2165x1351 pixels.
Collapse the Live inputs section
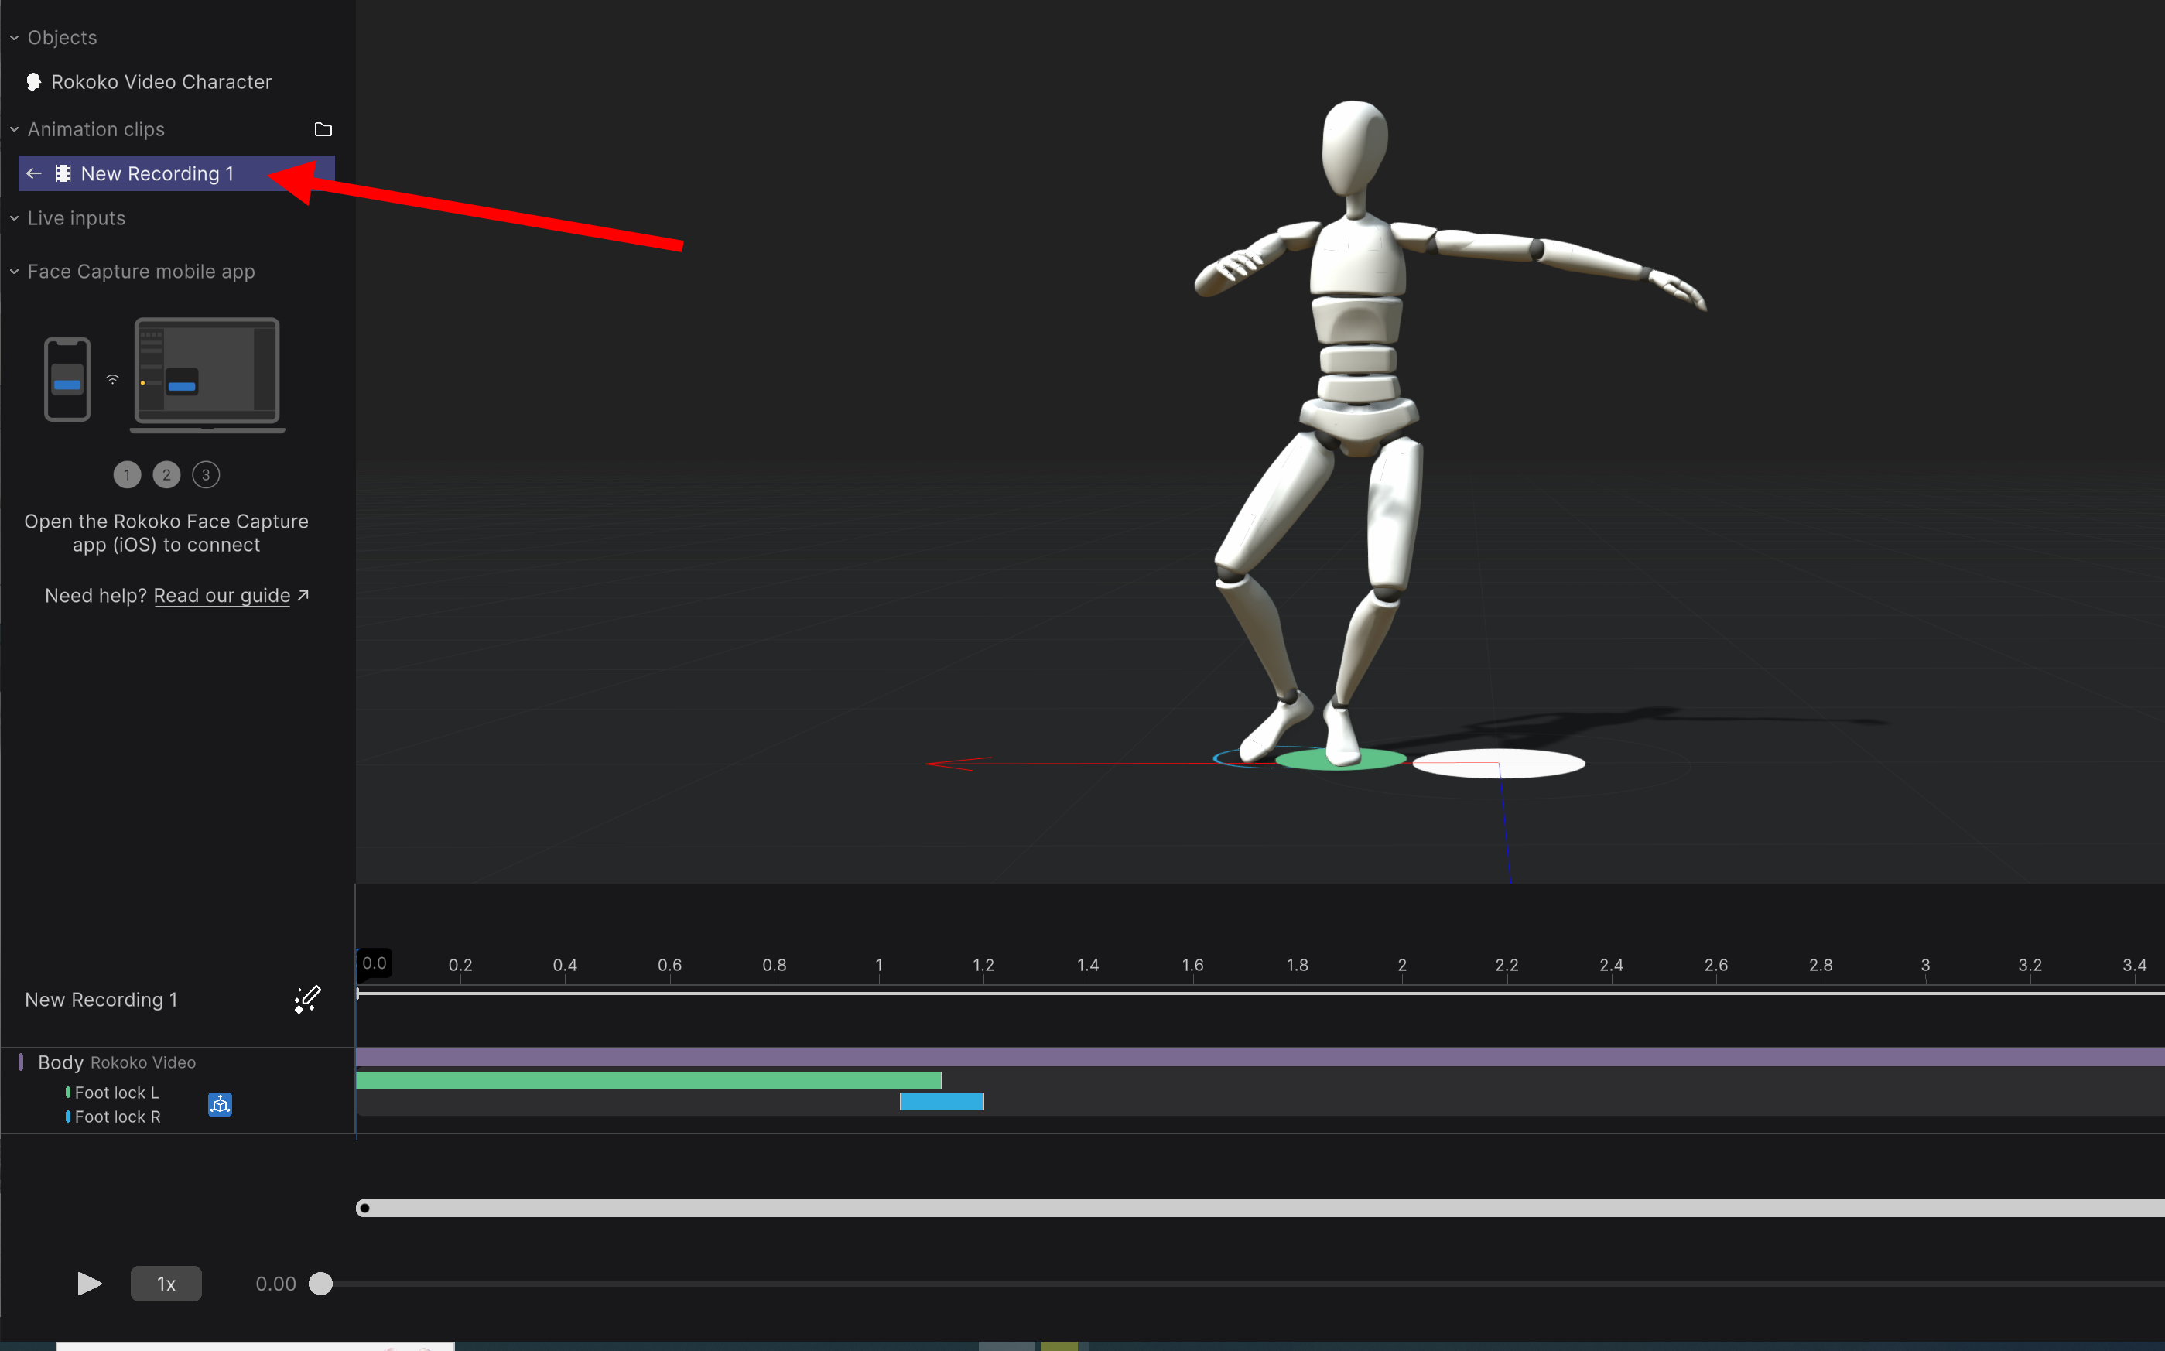click(x=14, y=218)
